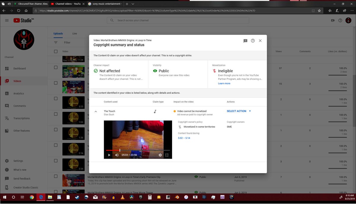Check the box for the 2:34 video
This screenshot has width=356, height=204.
[56, 161]
